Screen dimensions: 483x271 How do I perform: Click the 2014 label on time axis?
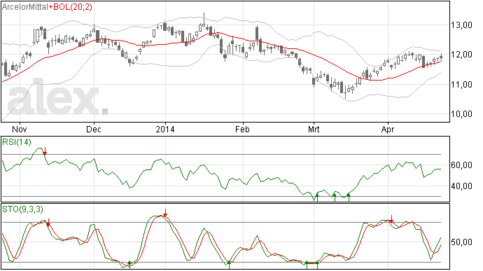[165, 130]
